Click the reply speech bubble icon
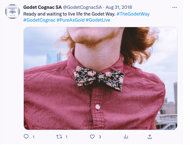Image resolution: width=190 pixels, height=145 pixels. point(26,137)
